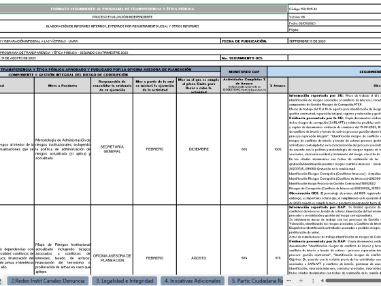
Task: Select Actividades Cumplidas % de Avance header
Action: click(x=244, y=86)
